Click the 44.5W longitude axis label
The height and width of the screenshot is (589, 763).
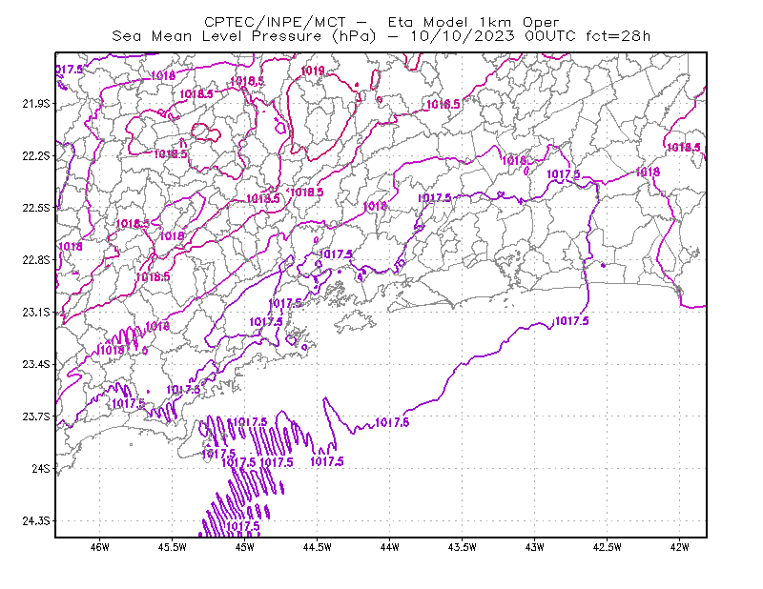click(317, 547)
